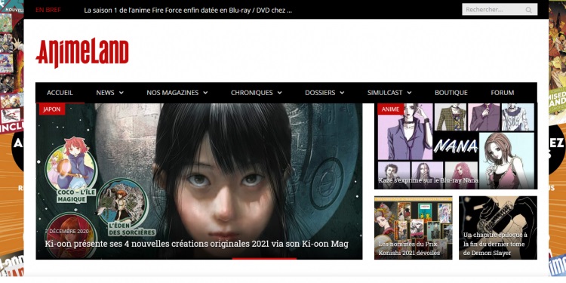
Task: Click the red slider indicator under featured article
Action: 264,258
